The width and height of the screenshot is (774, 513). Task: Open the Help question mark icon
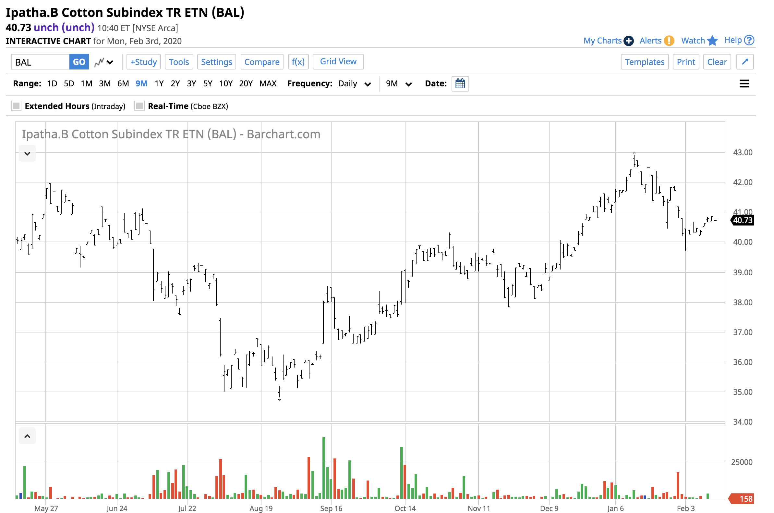(x=749, y=40)
